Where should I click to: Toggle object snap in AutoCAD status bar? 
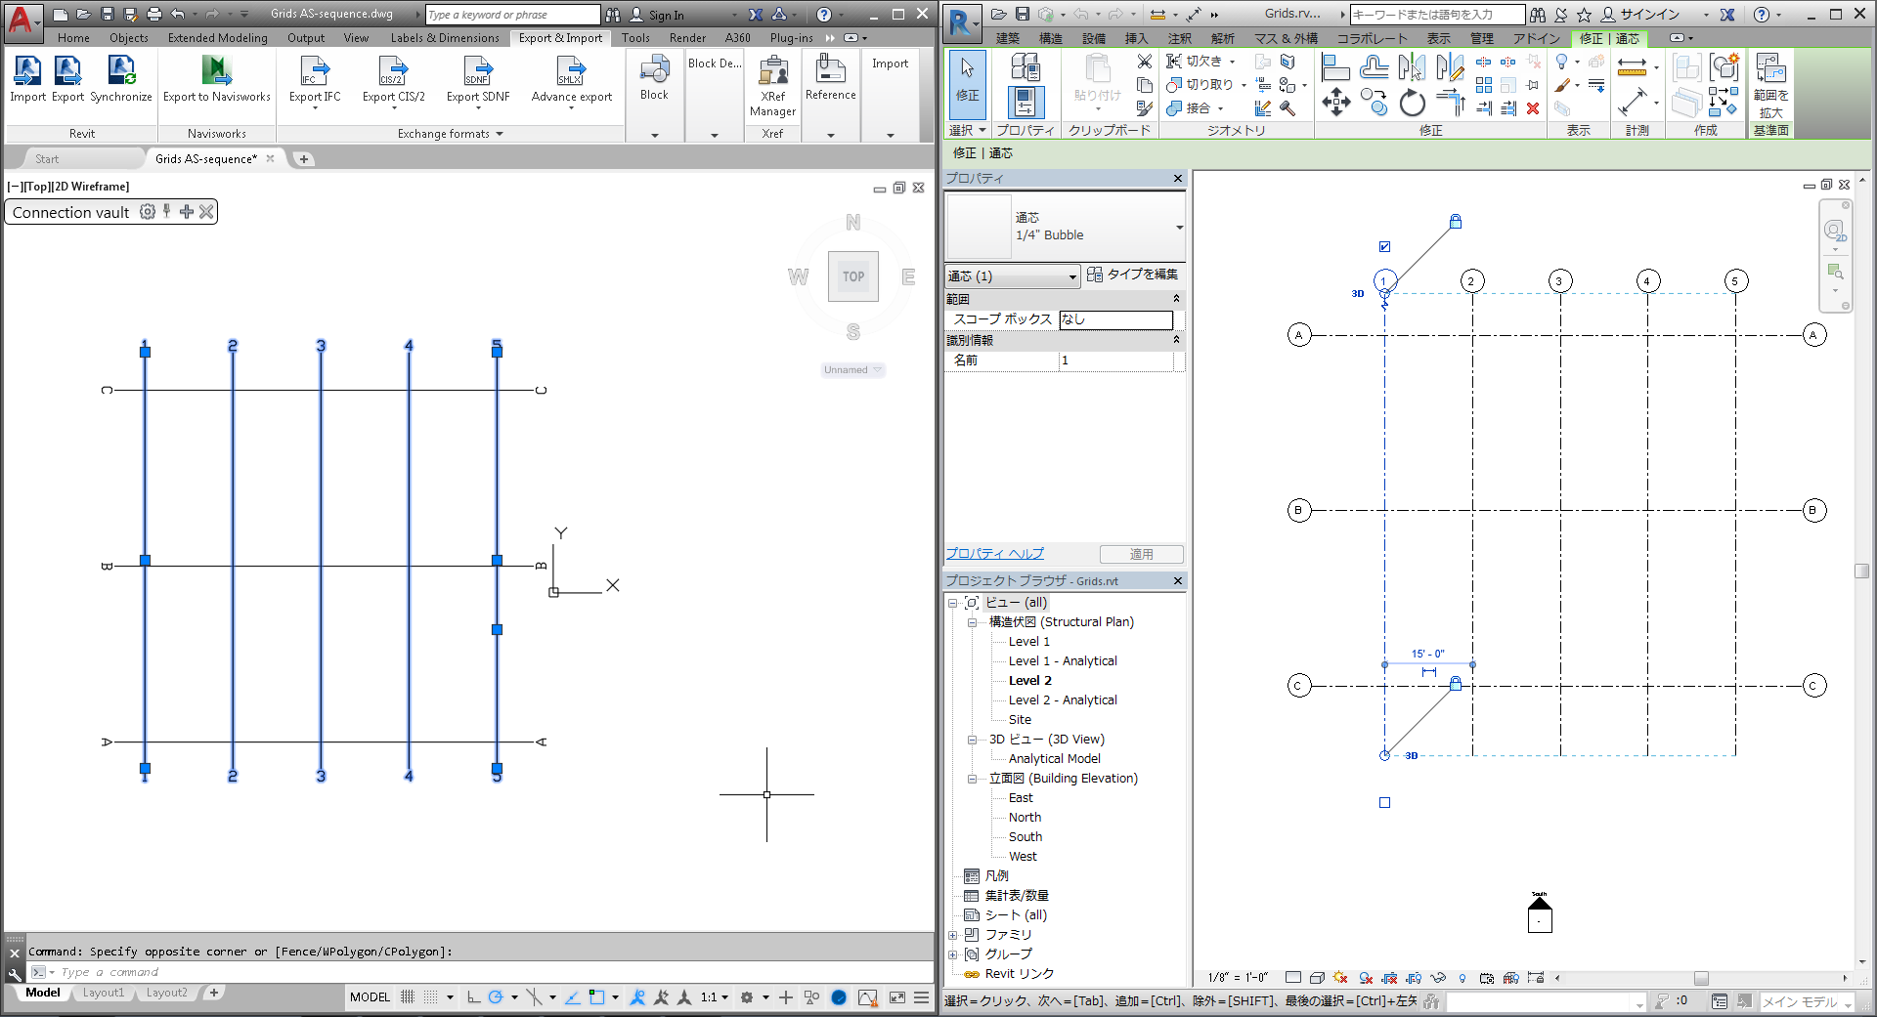[x=596, y=997]
